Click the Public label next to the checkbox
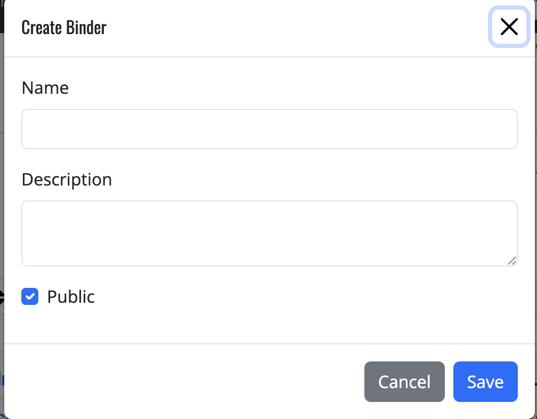This screenshot has width=537, height=419. point(71,296)
